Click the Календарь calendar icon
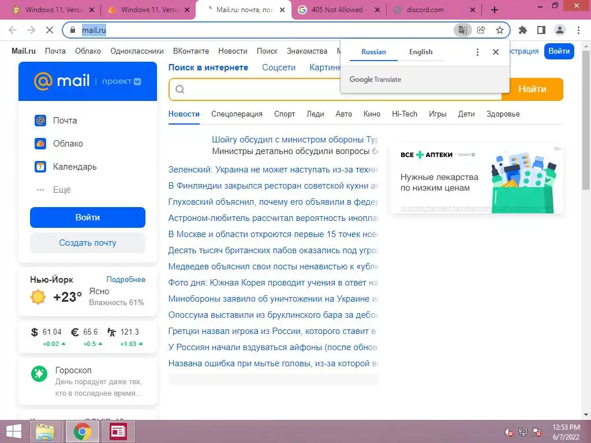Viewport: 591px width, 443px height. click(40, 167)
